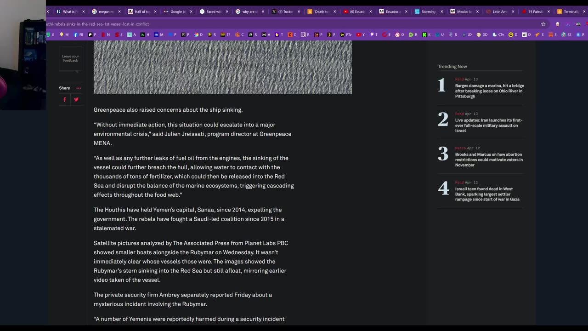Image resolution: width=588 pixels, height=331 pixels.
Task: Open the 'K' Kick bookmark
Action: [427, 34]
